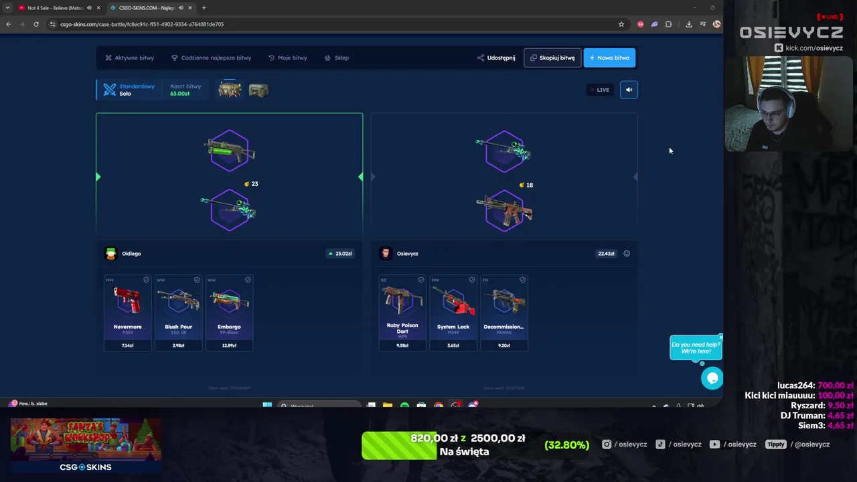The image size is (857, 482).
Task: Click shield icon on Blush Pour card
Action: (197, 280)
